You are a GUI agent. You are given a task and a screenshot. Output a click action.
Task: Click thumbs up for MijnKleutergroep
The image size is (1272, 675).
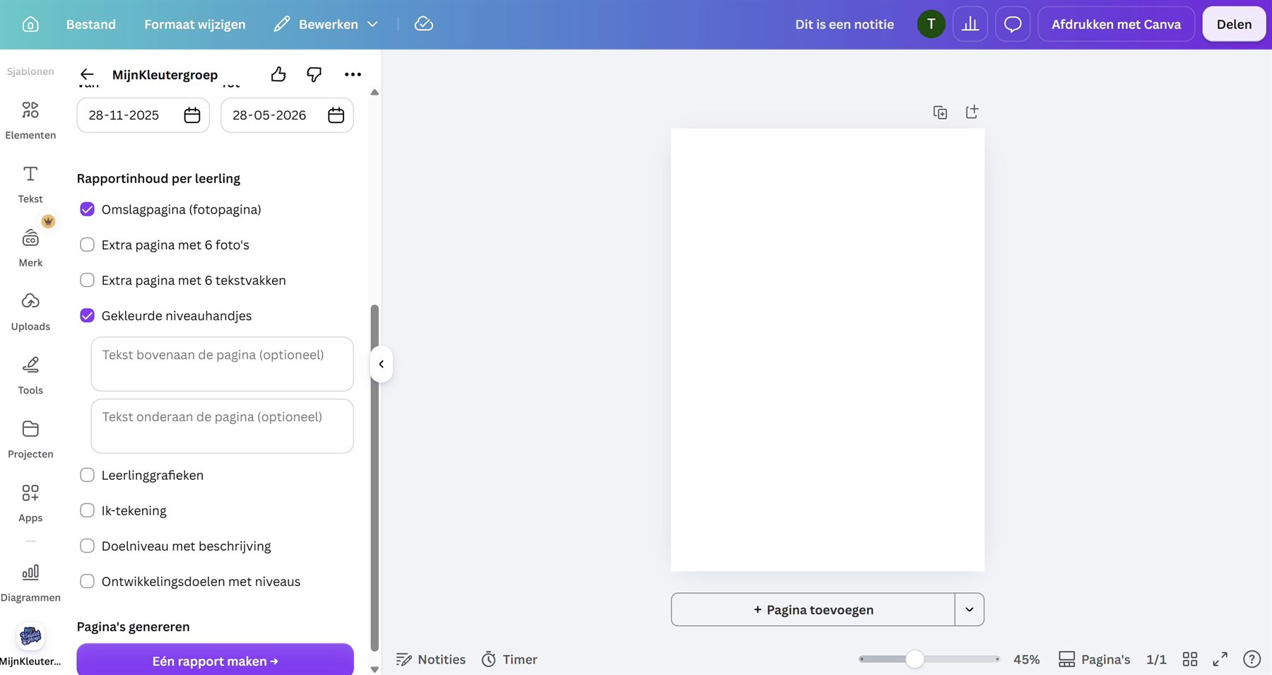[278, 74]
